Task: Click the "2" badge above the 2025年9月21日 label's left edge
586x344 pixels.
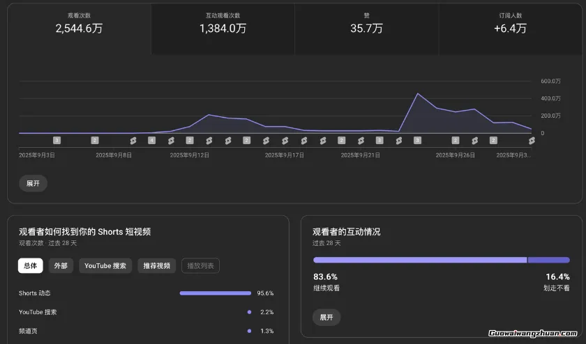Action: click(x=341, y=140)
